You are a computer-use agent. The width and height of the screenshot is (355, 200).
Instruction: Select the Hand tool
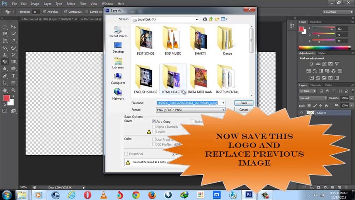pyautogui.click(x=5, y=90)
